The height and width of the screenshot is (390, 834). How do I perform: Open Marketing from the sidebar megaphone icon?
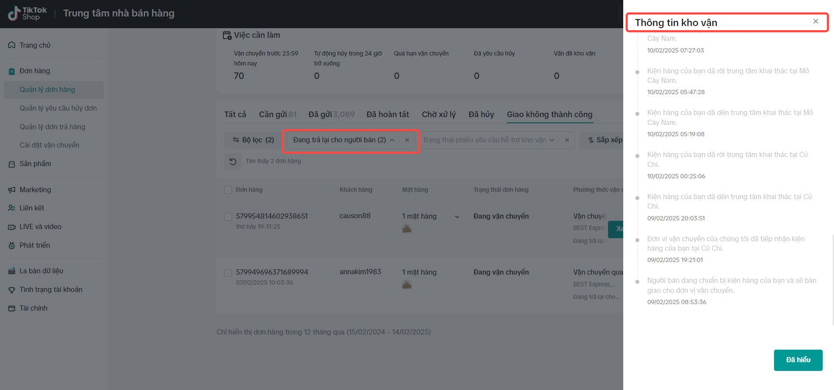coord(12,190)
